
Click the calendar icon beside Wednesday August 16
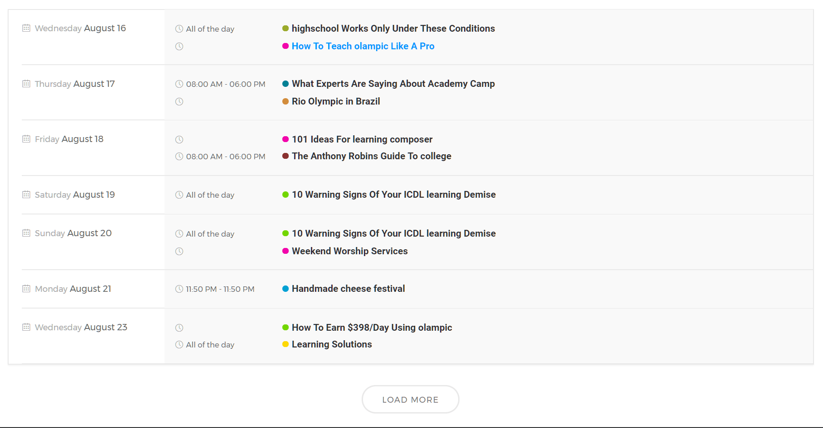26,28
